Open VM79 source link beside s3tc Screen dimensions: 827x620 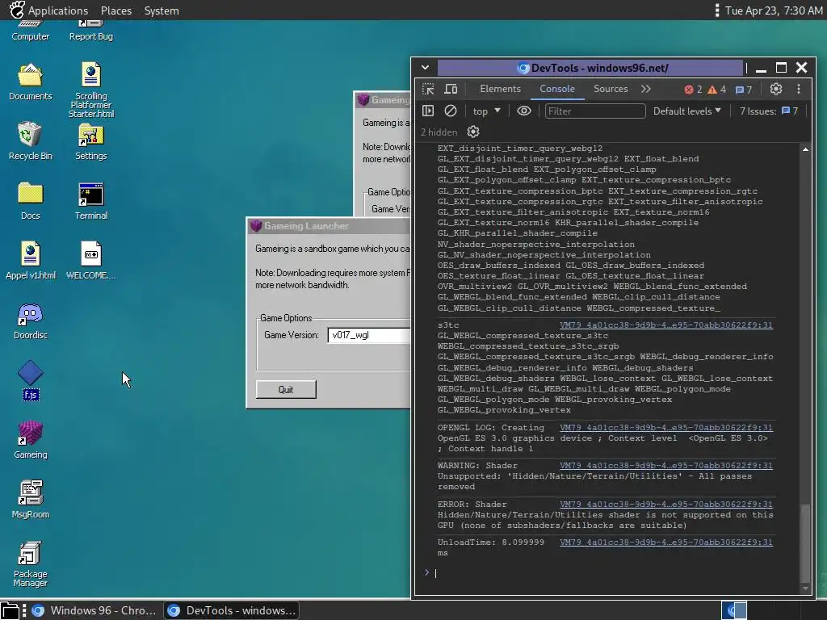666,325
